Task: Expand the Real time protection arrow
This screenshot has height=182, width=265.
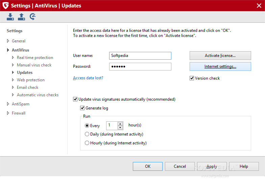Action: pyautogui.click(x=13, y=58)
